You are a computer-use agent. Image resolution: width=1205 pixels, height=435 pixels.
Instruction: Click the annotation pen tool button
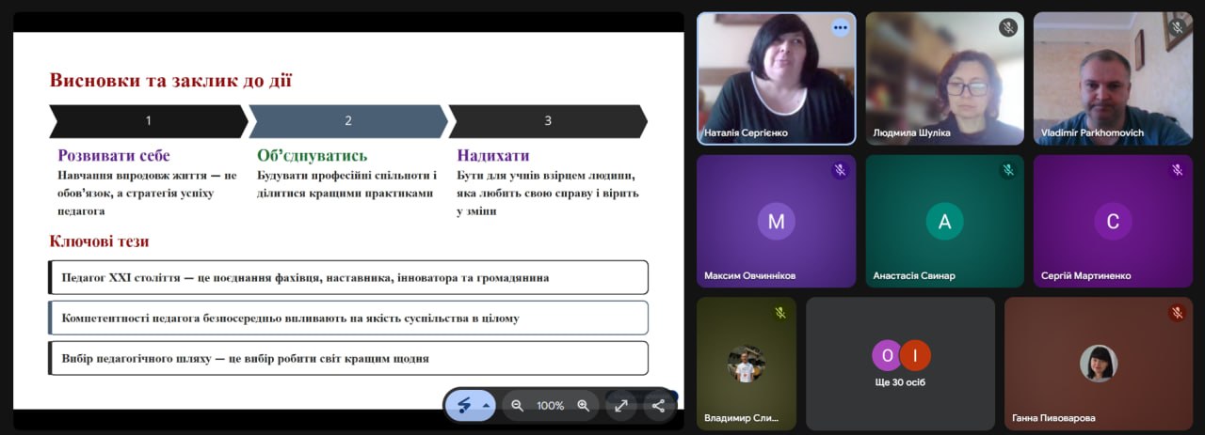point(464,406)
